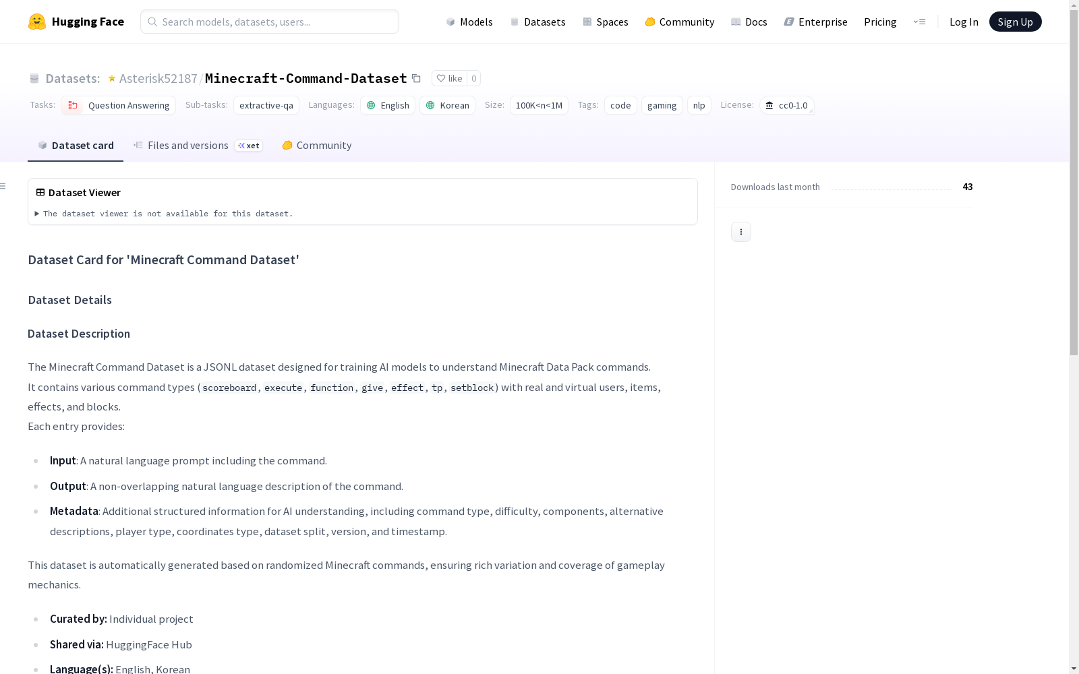
Task: Click the 100K<n<1M size tag
Action: pos(539,105)
